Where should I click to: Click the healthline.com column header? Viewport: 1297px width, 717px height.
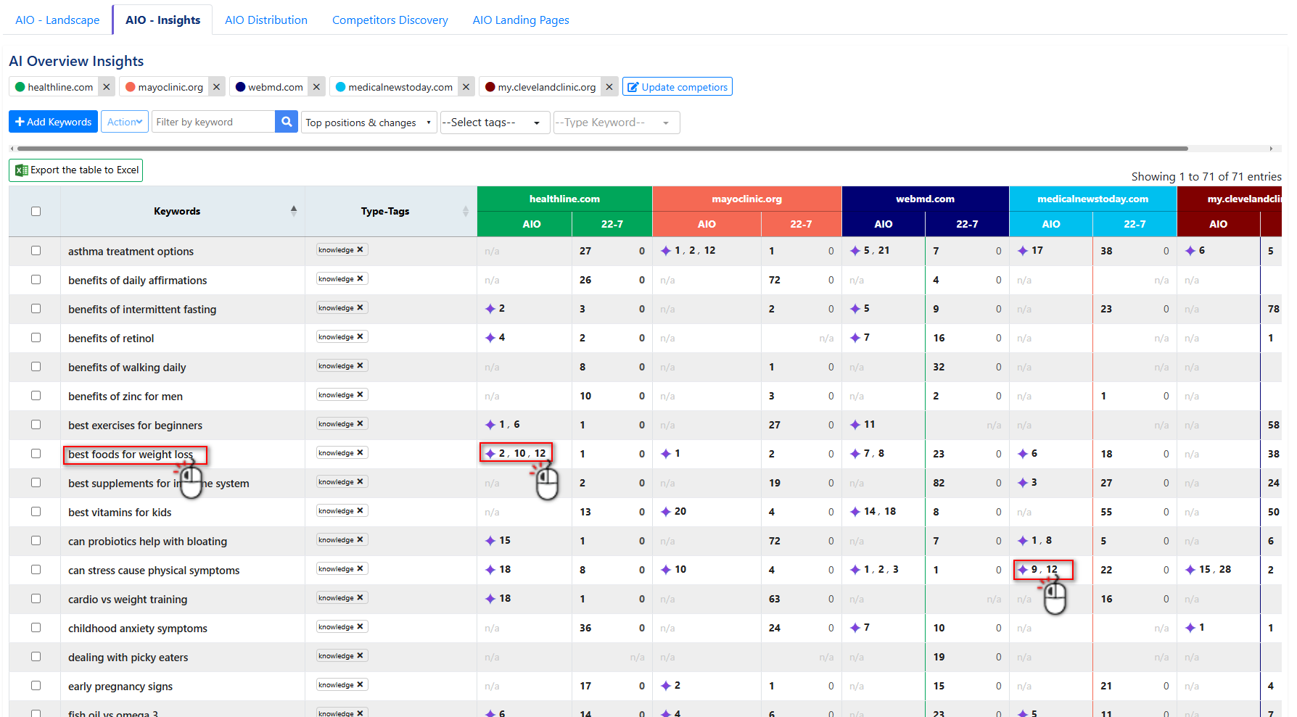[564, 199]
